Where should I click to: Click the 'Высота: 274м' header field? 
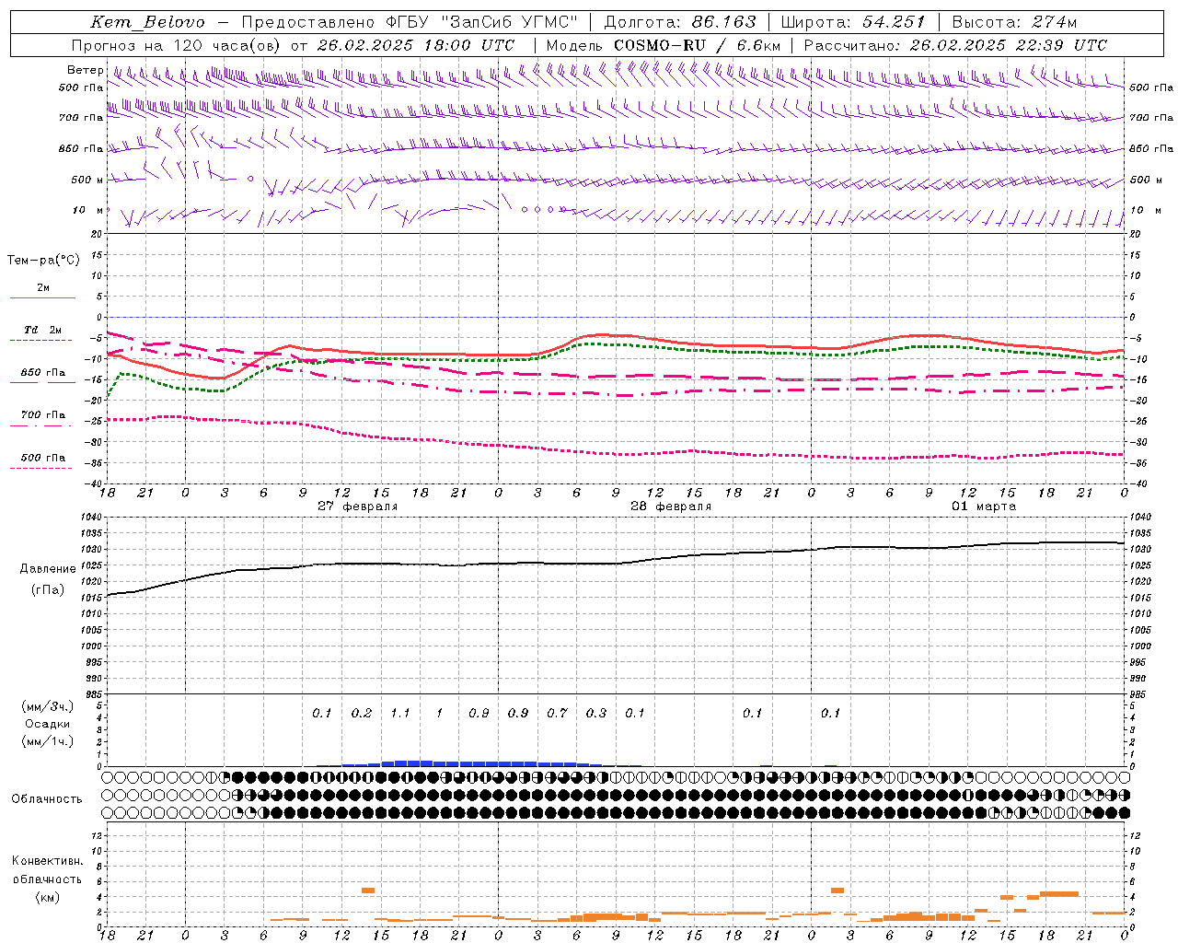tap(1014, 22)
